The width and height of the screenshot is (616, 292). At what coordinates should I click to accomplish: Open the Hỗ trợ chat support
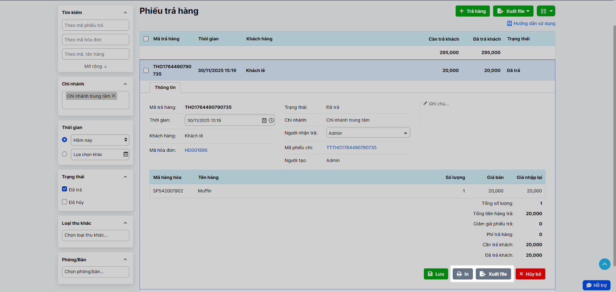(x=596, y=285)
